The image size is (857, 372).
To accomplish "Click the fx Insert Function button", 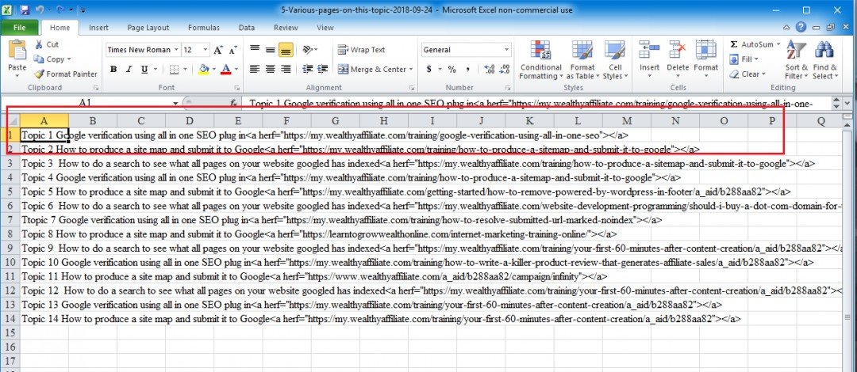I will click(x=233, y=103).
